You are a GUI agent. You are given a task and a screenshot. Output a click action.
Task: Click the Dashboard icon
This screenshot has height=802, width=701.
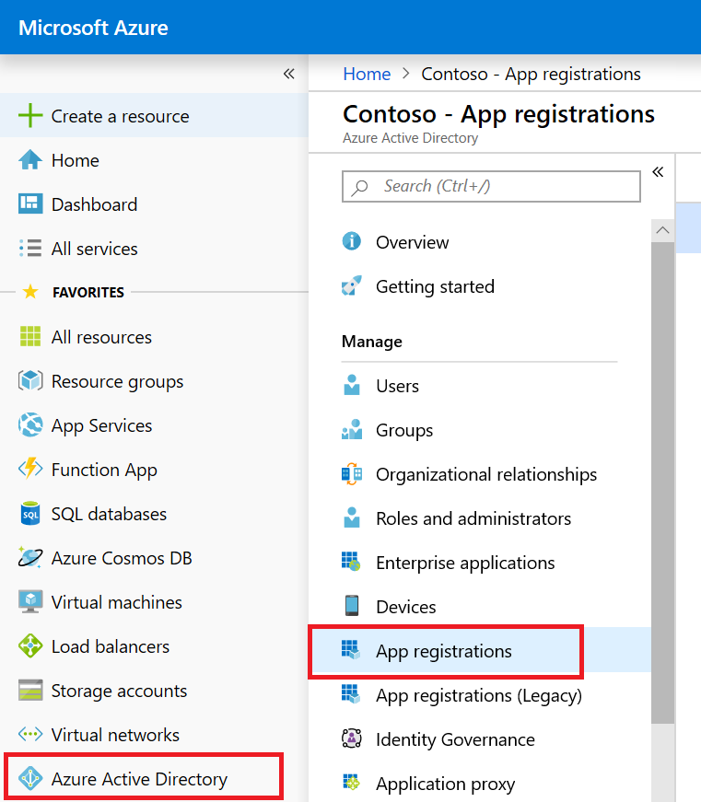coord(30,203)
